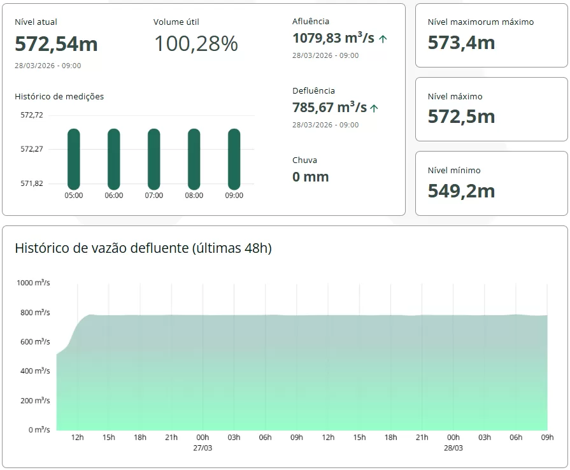The height and width of the screenshot is (470, 570).
Task: Click the Chuva 0 mm reading
Action: coord(310,176)
